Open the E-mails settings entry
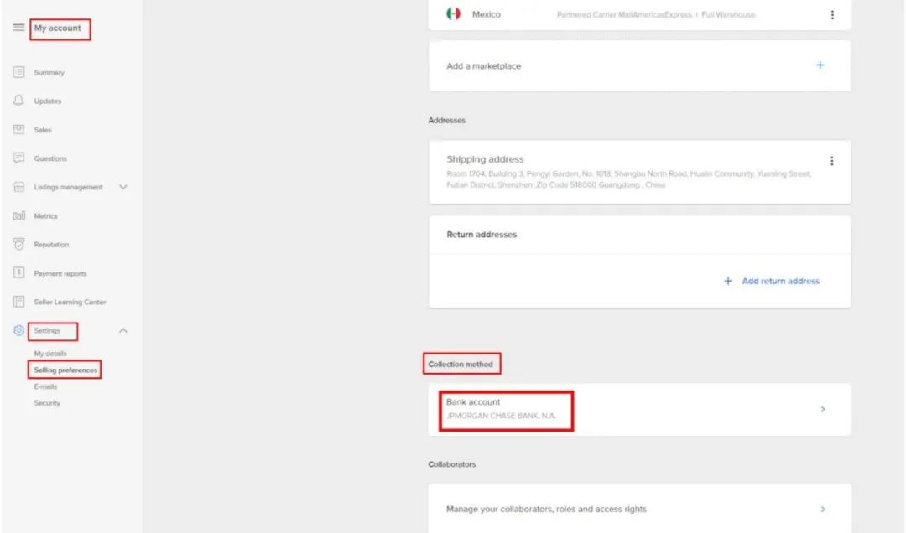The width and height of the screenshot is (906, 533). pyautogui.click(x=46, y=386)
